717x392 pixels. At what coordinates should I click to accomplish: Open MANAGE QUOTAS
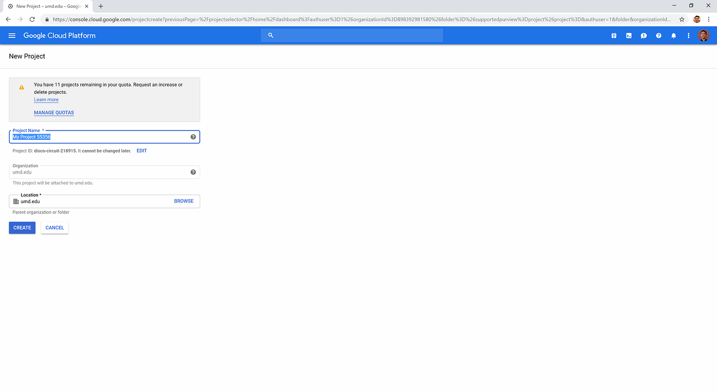point(54,113)
